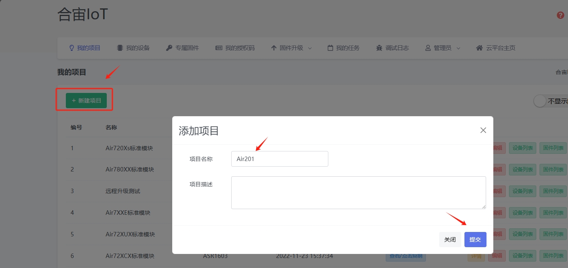Click the 合宙IoT page title
Image resolution: width=568 pixels, height=268 pixels.
coord(83,14)
